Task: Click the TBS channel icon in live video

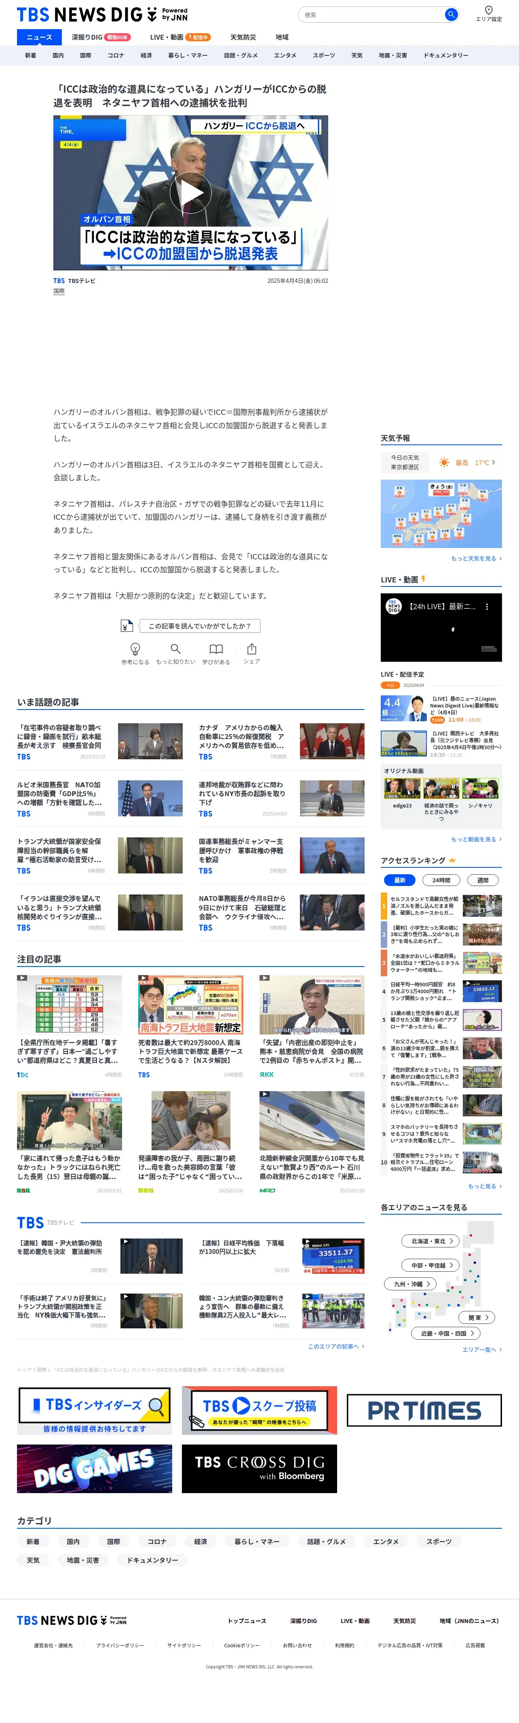Action: point(393,606)
